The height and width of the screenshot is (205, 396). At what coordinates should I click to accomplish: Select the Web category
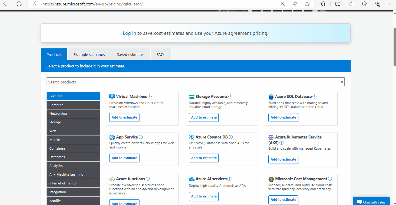tap(73, 131)
